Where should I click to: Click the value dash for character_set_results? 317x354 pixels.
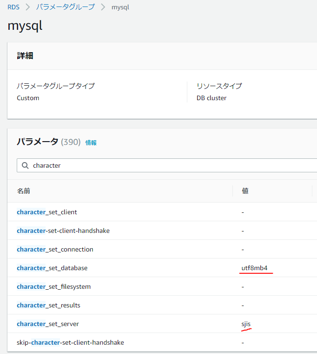click(243, 306)
